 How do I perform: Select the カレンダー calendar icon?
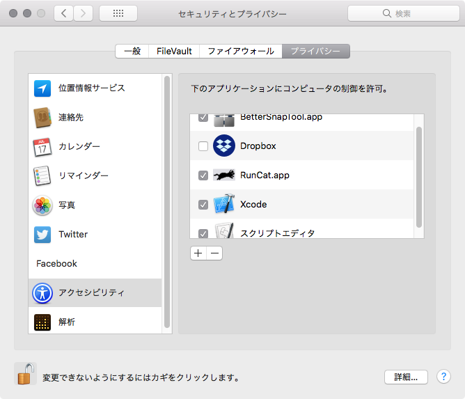[x=42, y=147]
